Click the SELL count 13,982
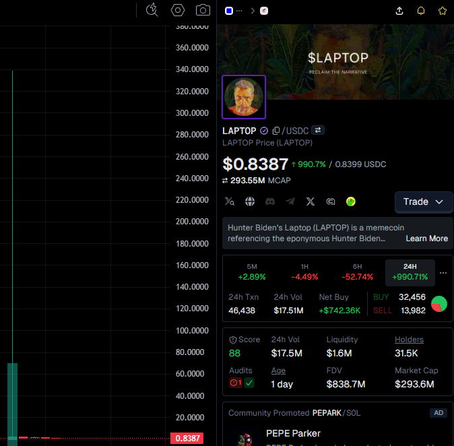Viewport: 454px width, 446px height. (413, 311)
